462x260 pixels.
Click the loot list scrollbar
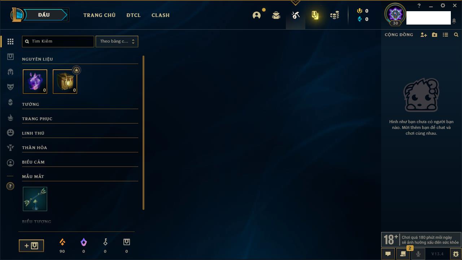tap(143, 133)
